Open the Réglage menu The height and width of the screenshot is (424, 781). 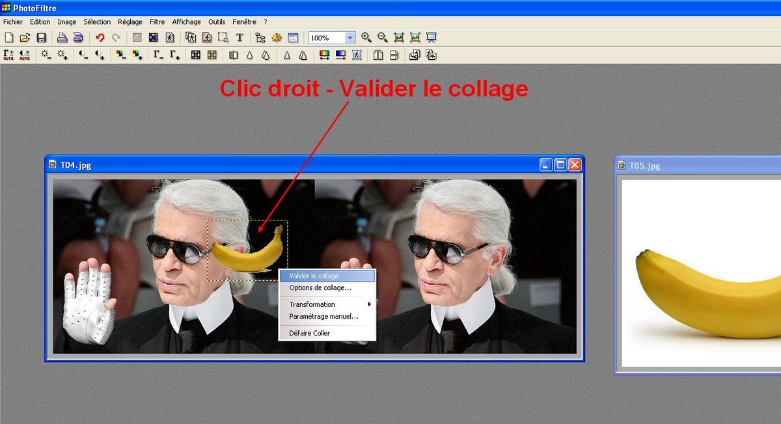(130, 21)
